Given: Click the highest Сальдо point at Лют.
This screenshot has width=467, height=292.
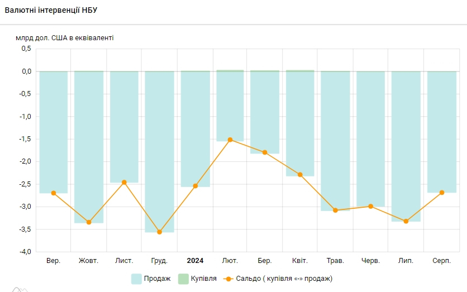Looking at the screenshot, I should (x=230, y=140).
